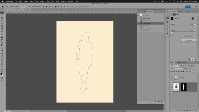Open the Info icon in collapsed panel strip

[168, 12]
